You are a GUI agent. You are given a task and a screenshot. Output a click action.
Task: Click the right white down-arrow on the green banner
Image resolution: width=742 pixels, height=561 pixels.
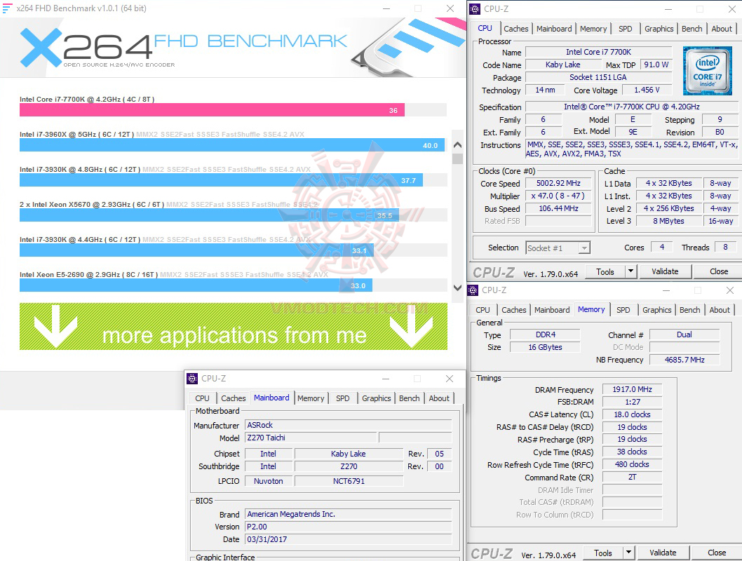[x=411, y=326]
